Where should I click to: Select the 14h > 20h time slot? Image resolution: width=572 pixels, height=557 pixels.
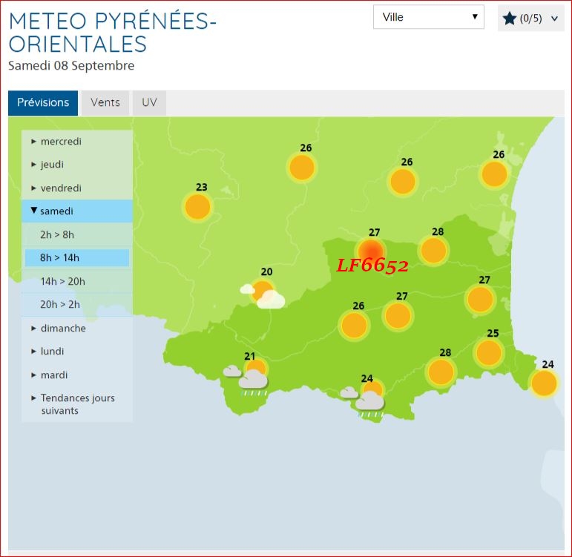click(77, 281)
